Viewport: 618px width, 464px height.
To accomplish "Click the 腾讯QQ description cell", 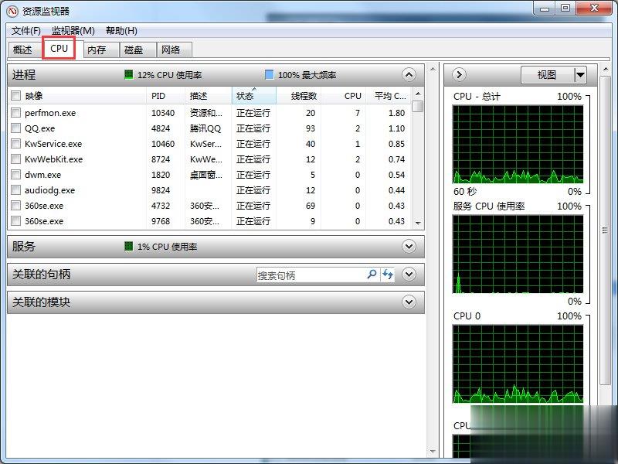I will pyautogui.click(x=205, y=128).
